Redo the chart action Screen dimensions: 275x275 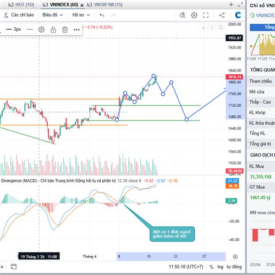114,15
